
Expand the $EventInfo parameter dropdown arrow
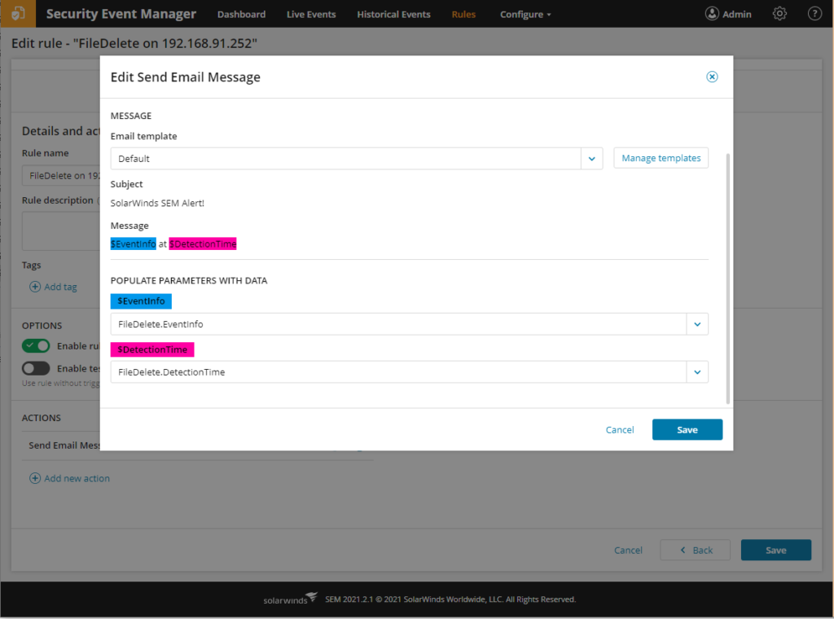697,324
